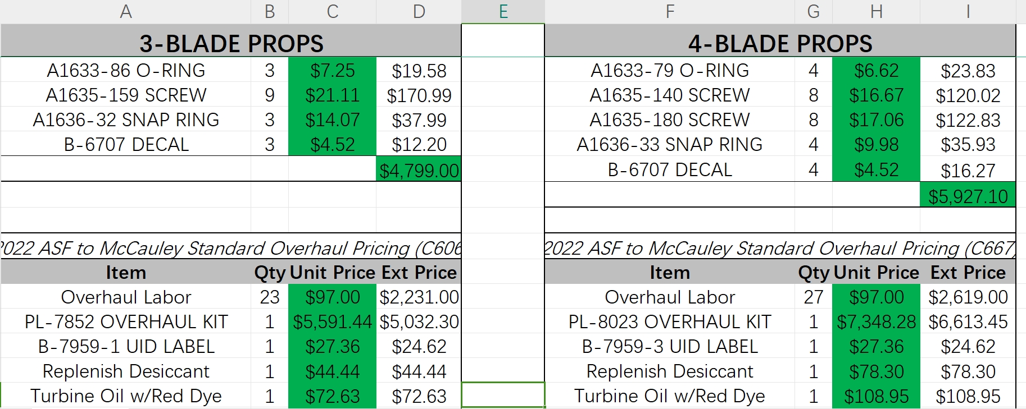1026x409 pixels.
Task: Select the A1633-86 O-RING cell
Action: 126,70
